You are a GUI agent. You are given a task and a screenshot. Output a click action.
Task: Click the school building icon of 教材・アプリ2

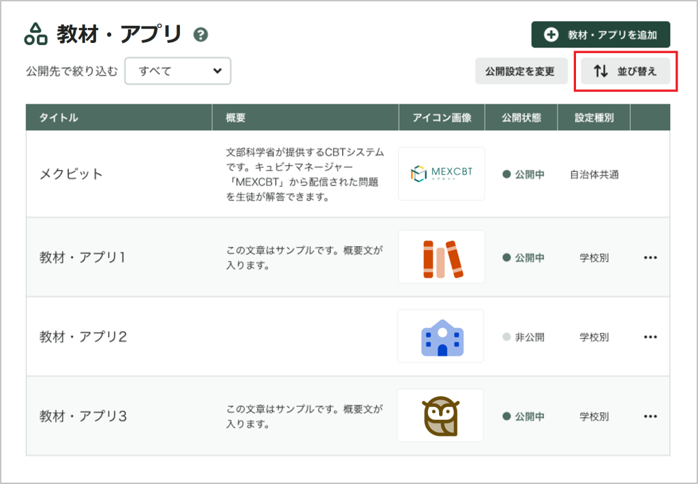441,336
